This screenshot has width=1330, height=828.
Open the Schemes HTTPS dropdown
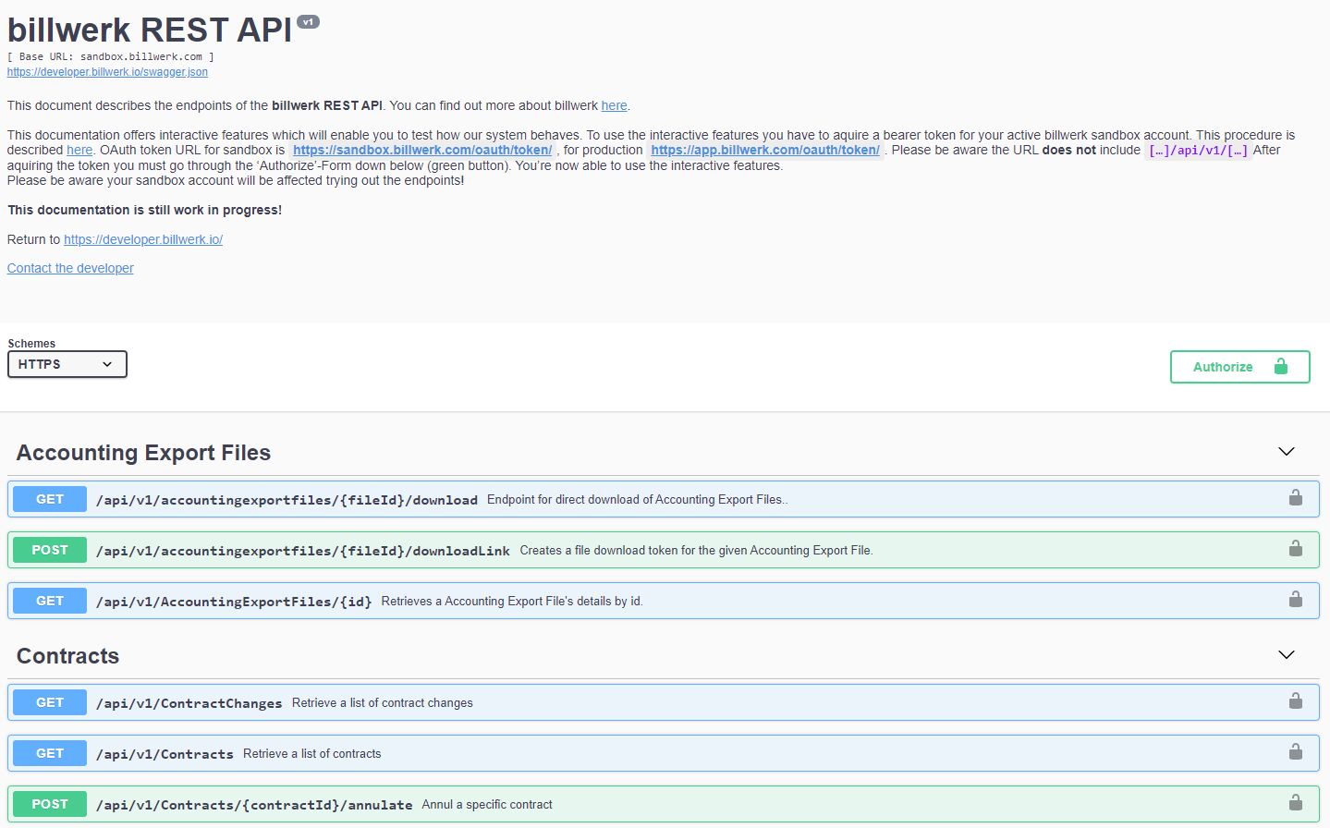[x=67, y=364]
